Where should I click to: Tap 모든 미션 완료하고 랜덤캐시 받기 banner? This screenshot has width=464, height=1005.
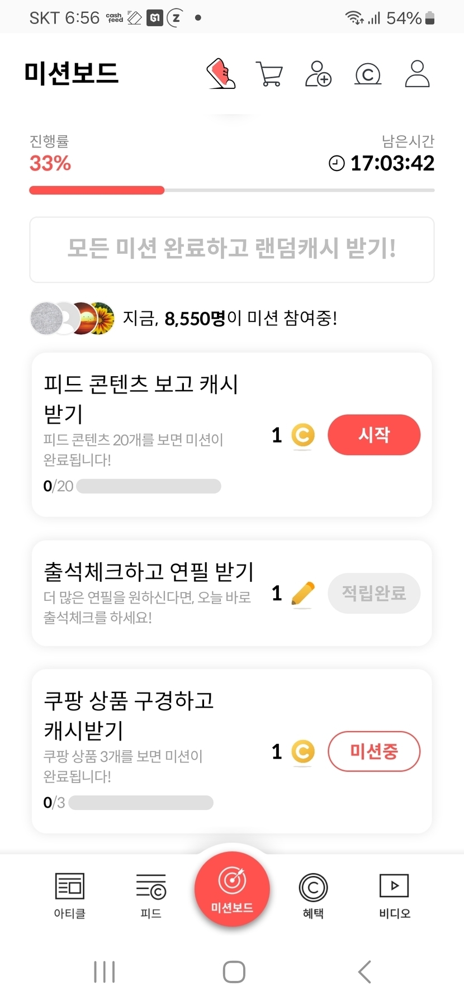tap(232, 249)
